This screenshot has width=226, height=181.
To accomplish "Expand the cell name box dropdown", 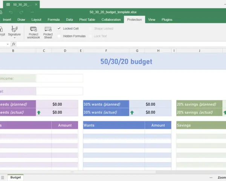I will (x=8, y=44).
